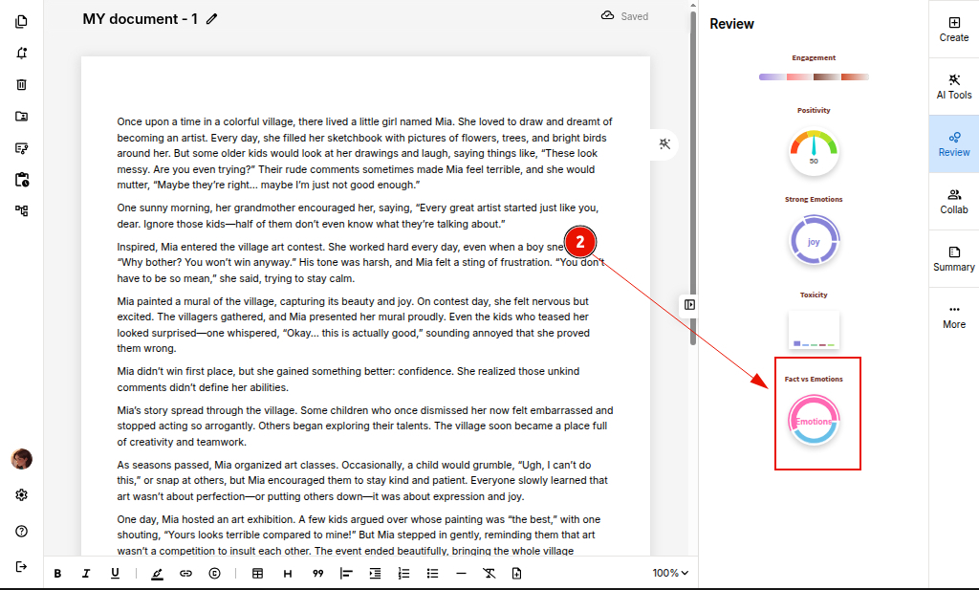Insert a table from the toolbar
This screenshot has width=979, height=590.
(x=257, y=574)
